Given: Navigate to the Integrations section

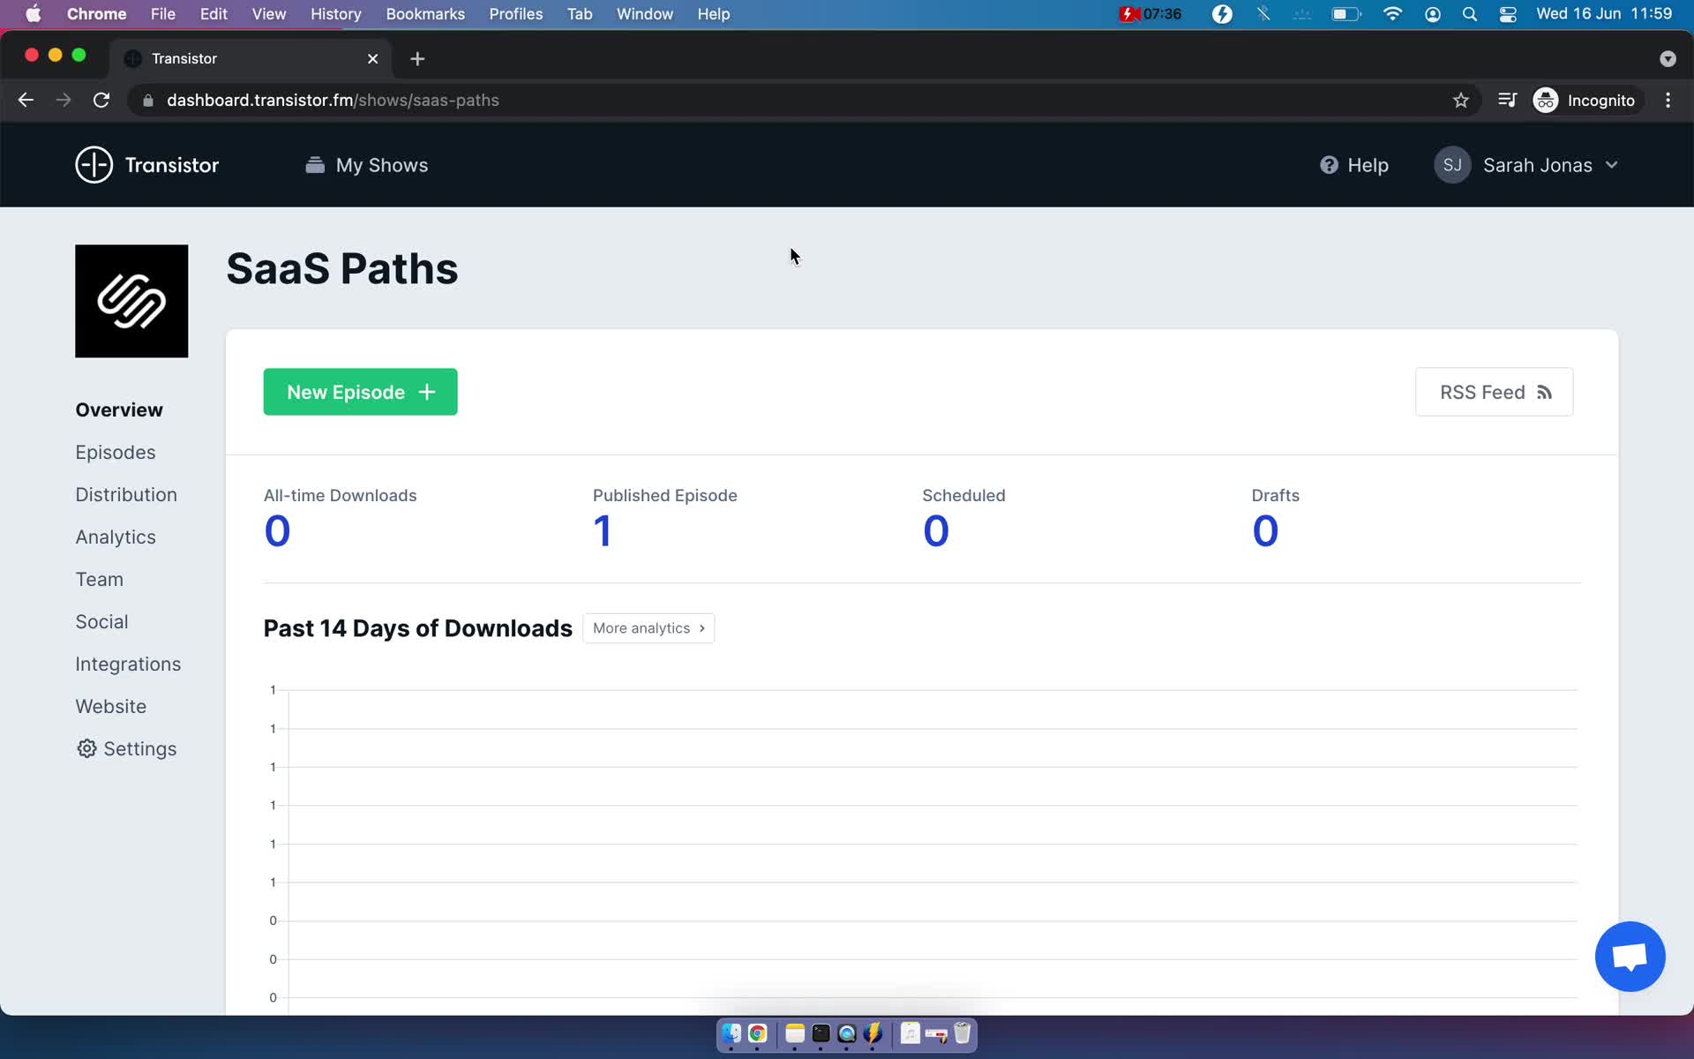Looking at the screenshot, I should click(x=128, y=663).
